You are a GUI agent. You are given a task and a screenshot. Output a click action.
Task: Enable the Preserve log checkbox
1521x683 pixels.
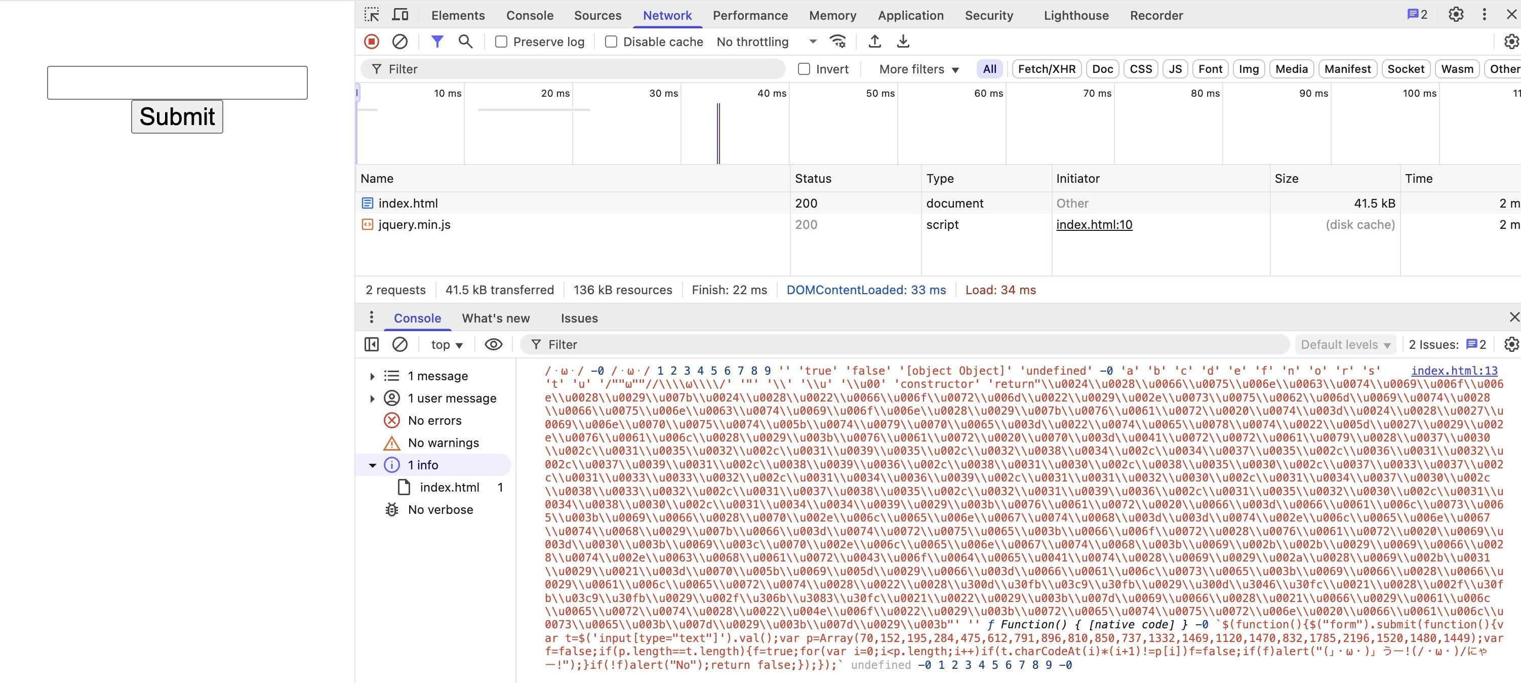501,42
